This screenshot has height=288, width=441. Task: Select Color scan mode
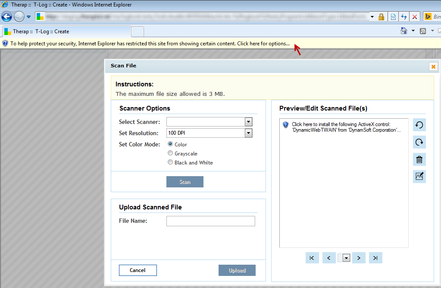(170, 144)
